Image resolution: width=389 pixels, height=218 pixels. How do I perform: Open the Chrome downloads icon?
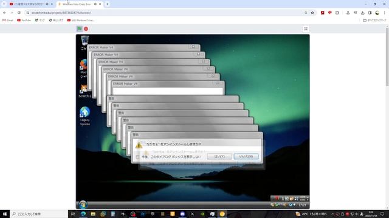[x=362, y=13]
